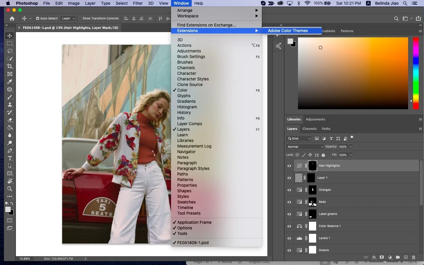Click the rainbow hue slider strip

[415, 73]
